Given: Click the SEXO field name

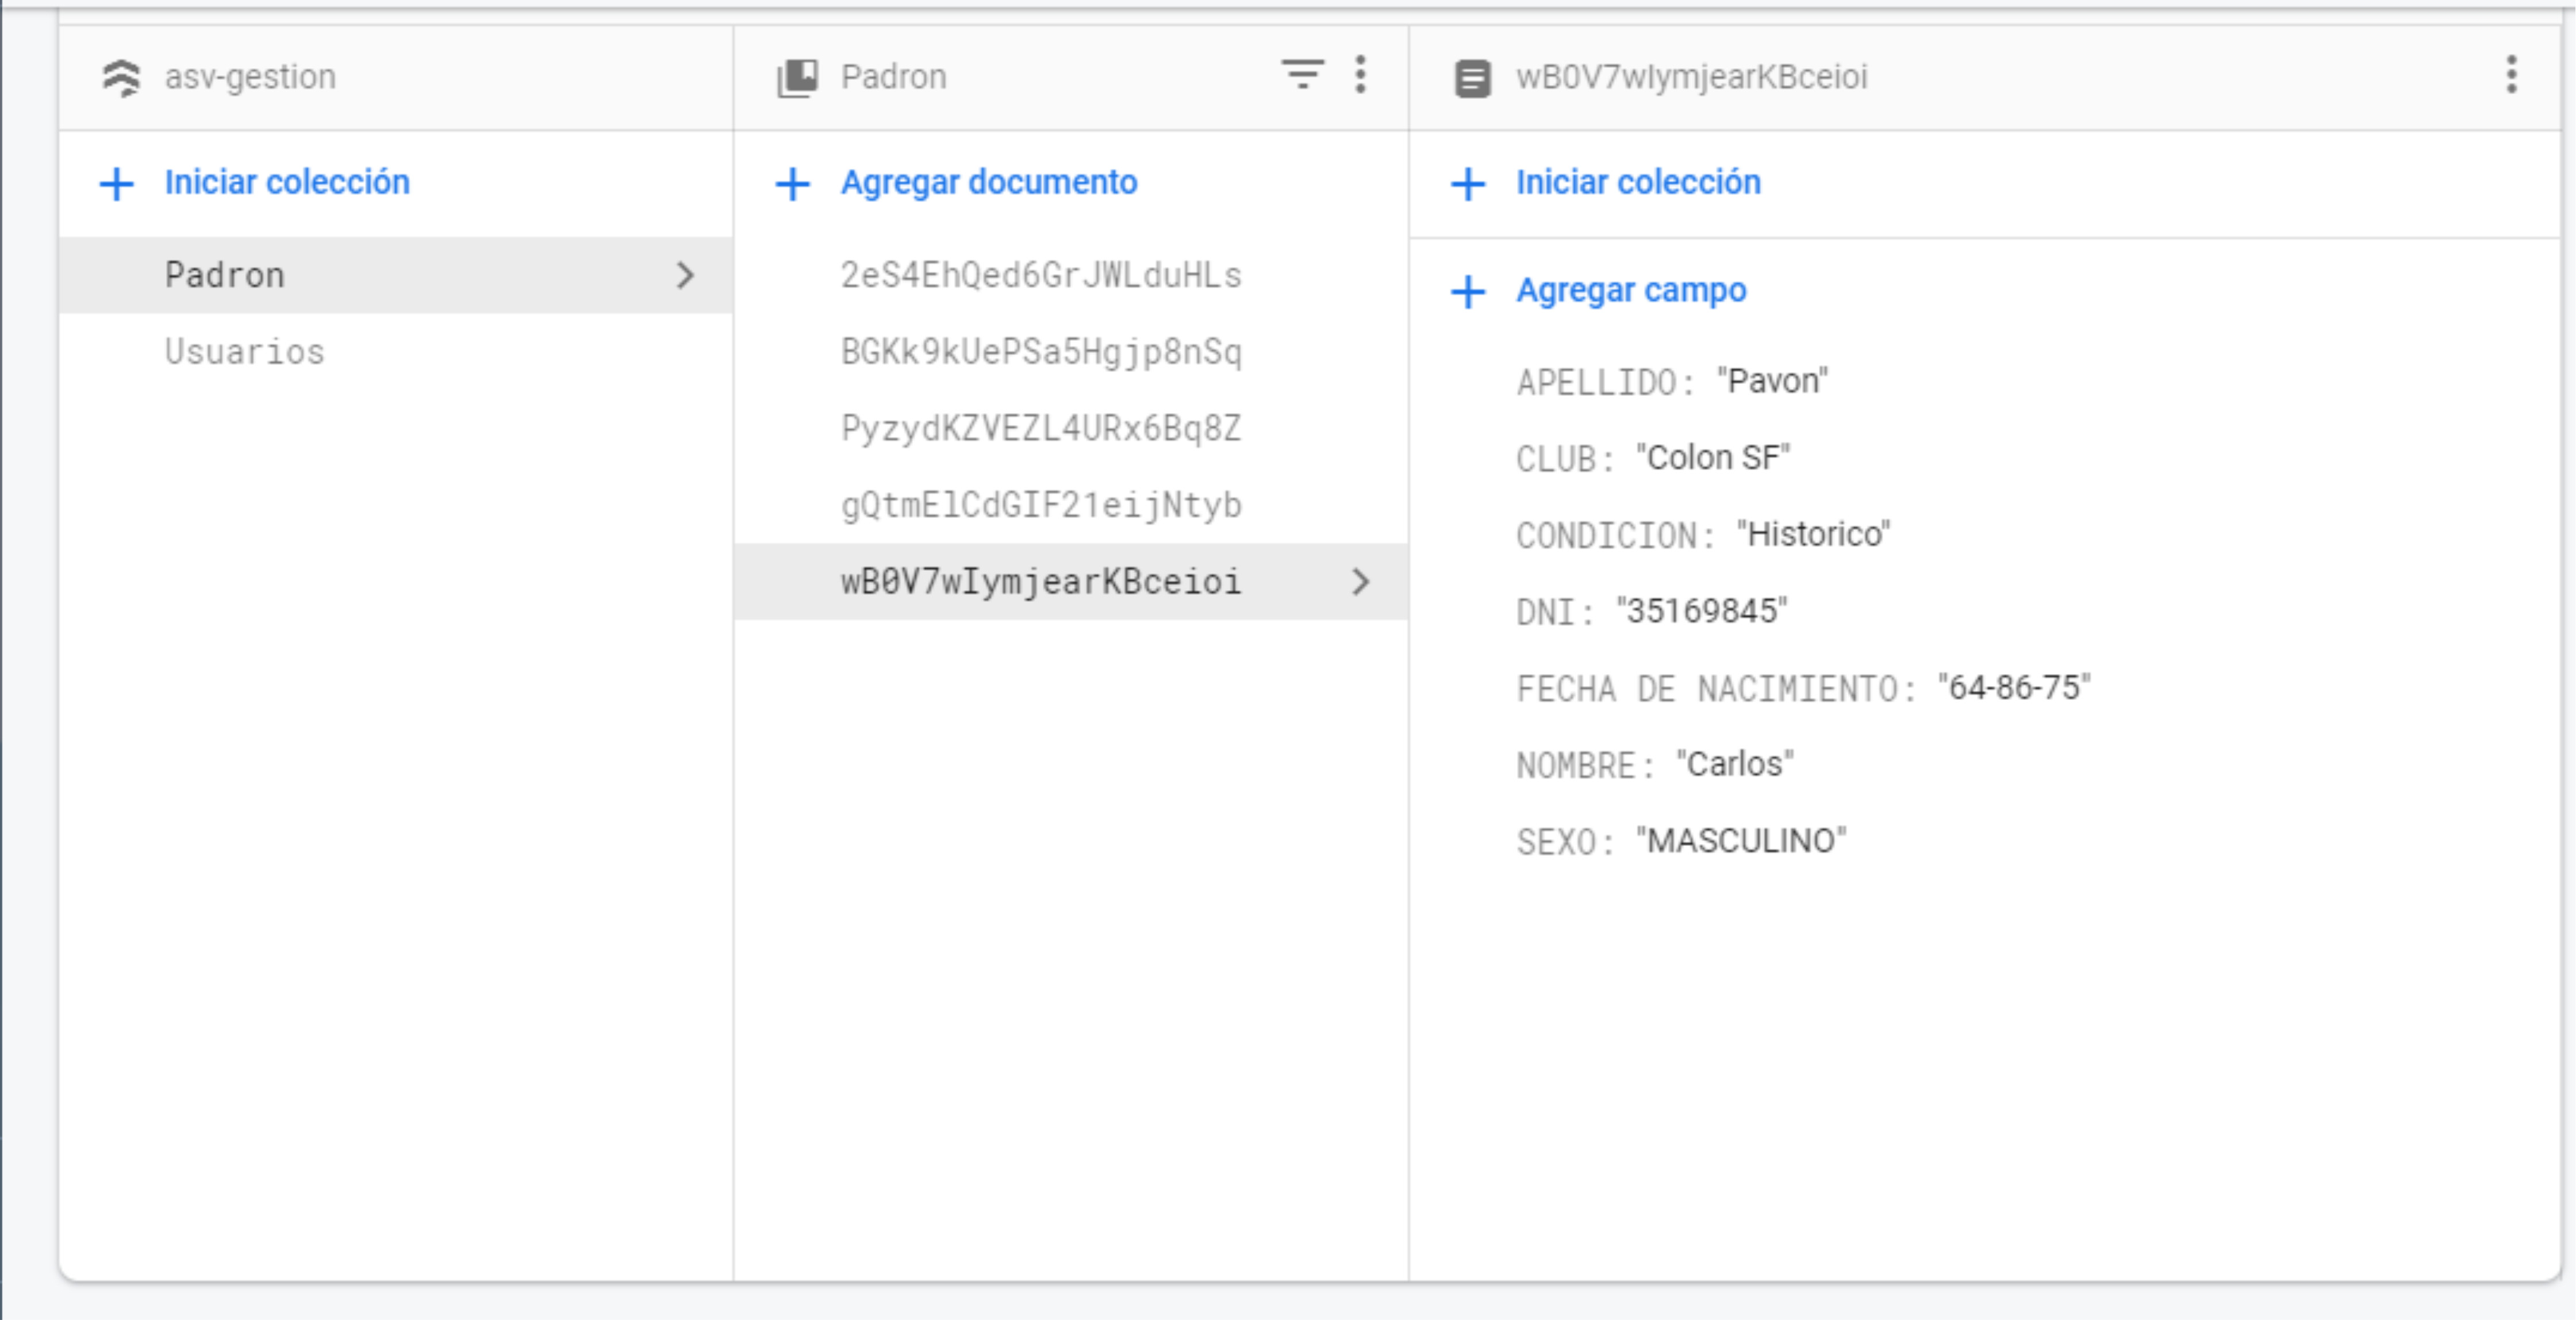Looking at the screenshot, I should [x=1565, y=842].
